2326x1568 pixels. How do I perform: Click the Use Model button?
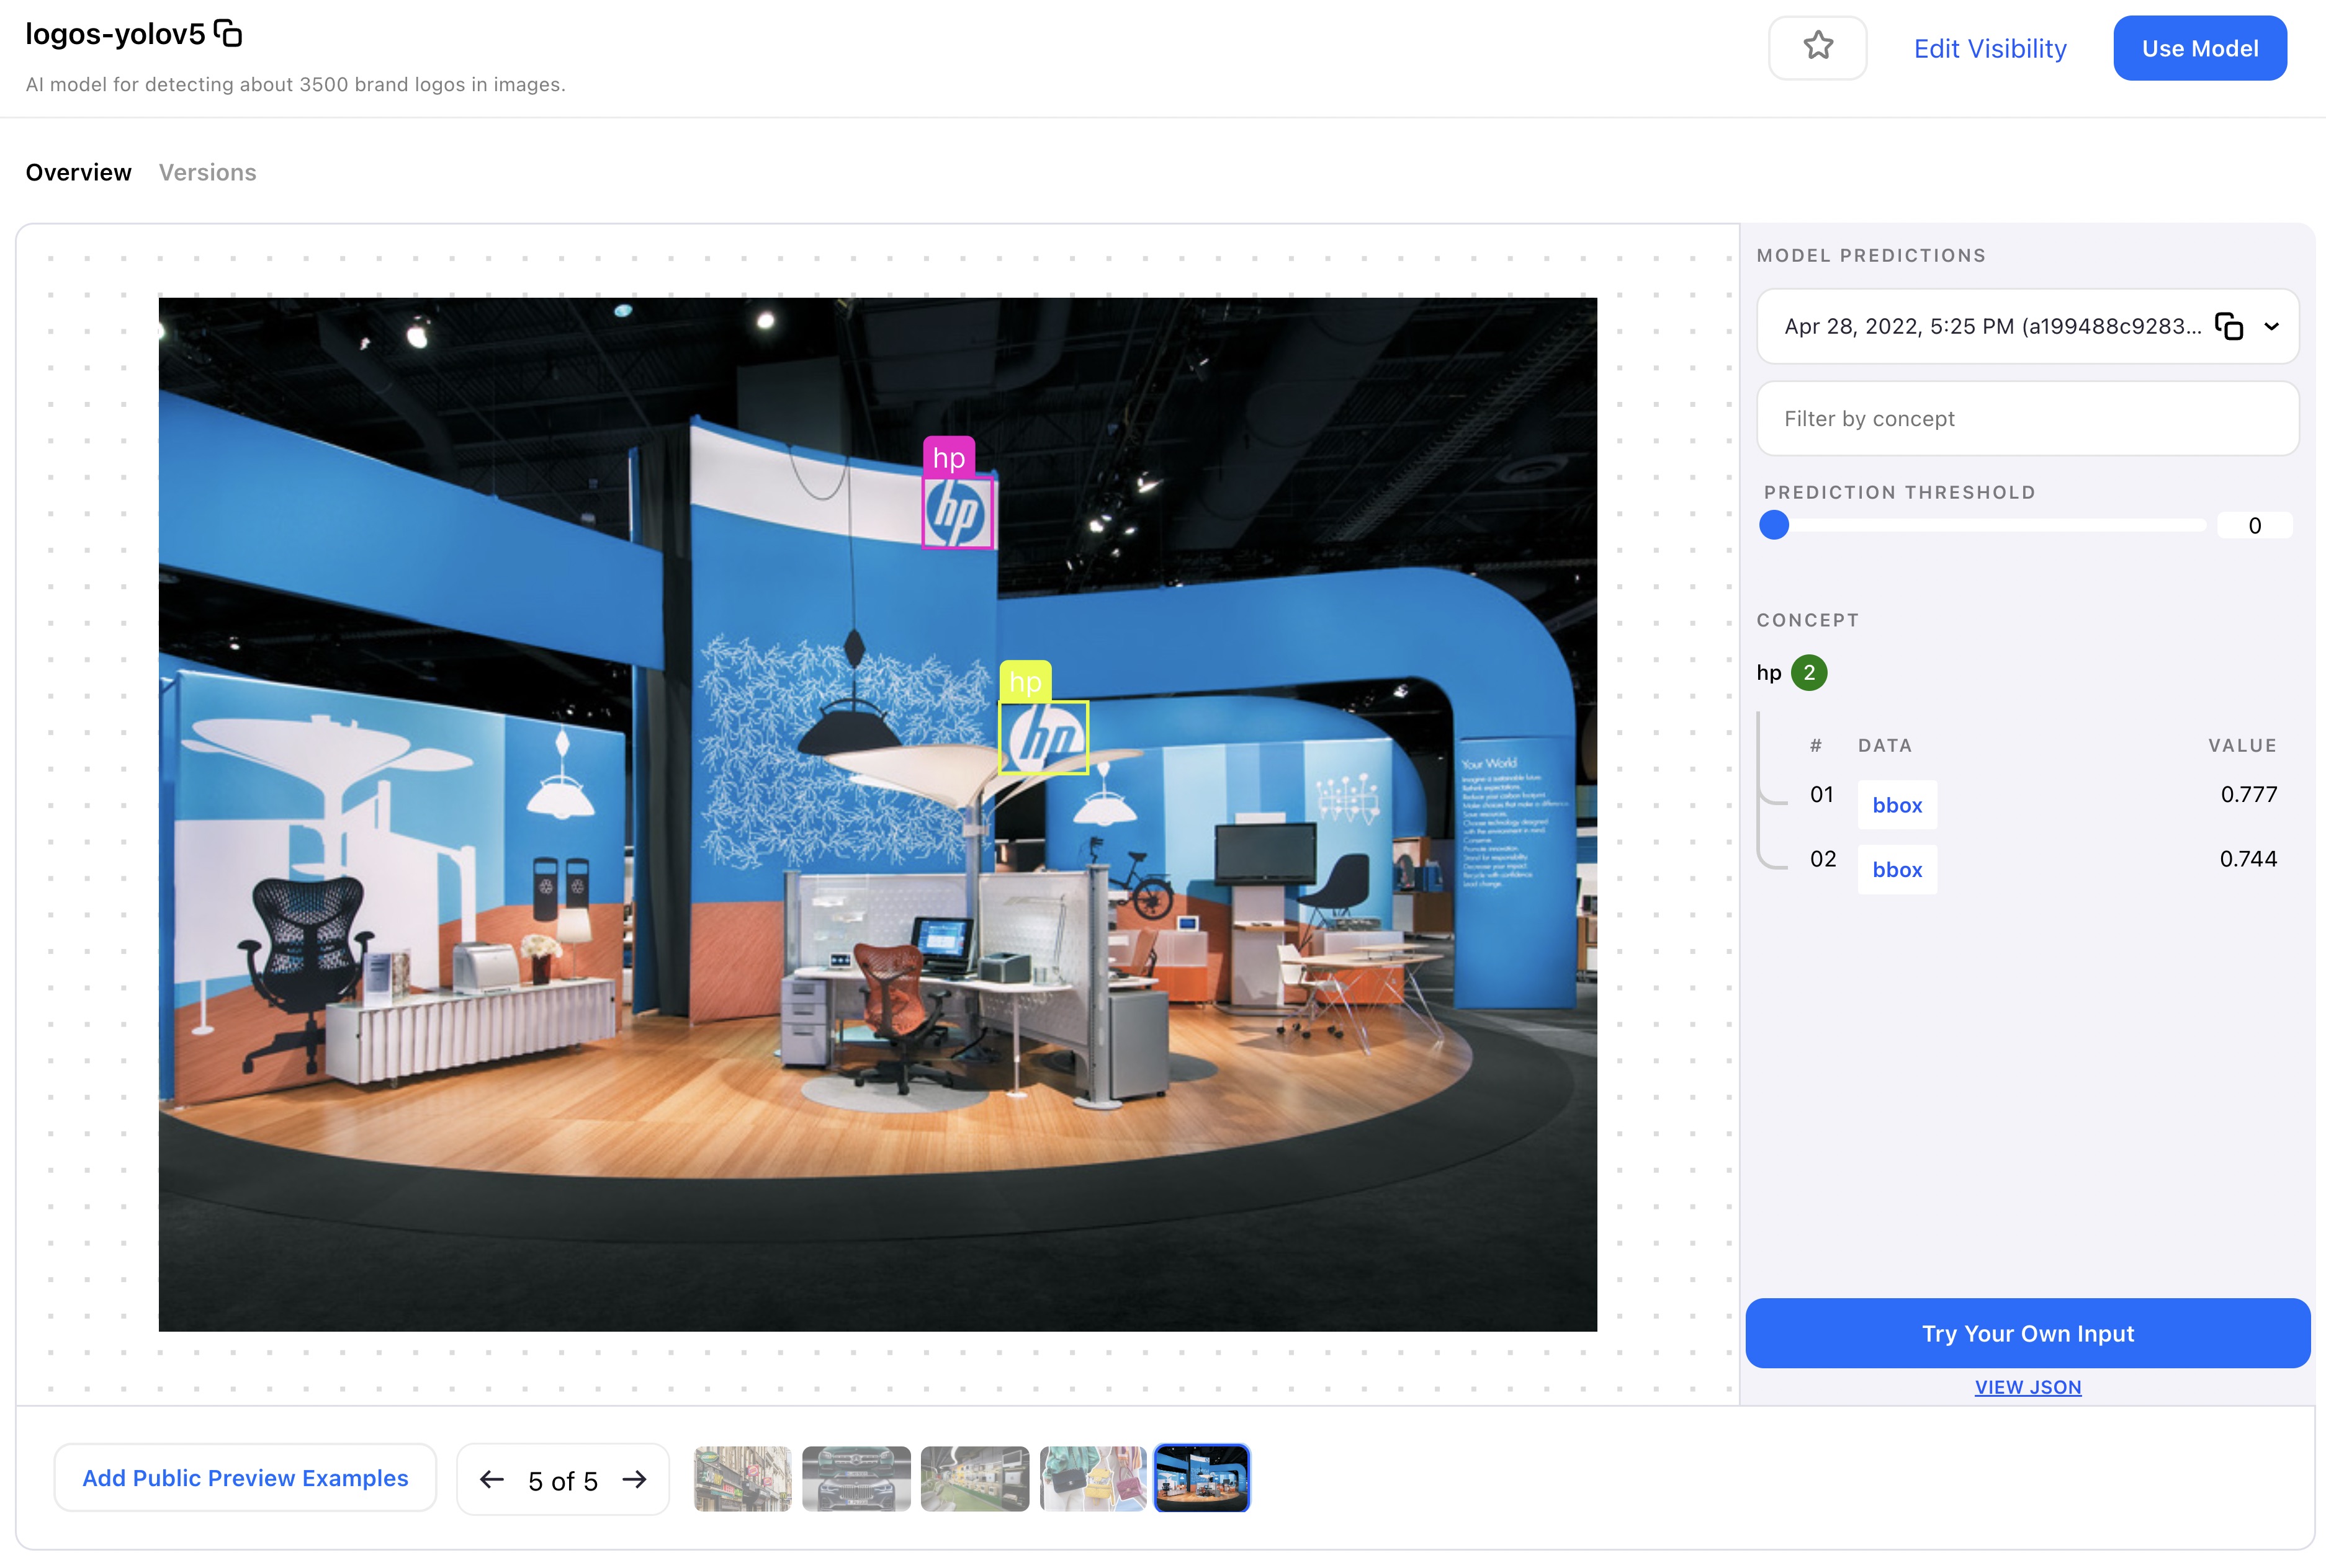coord(2199,48)
